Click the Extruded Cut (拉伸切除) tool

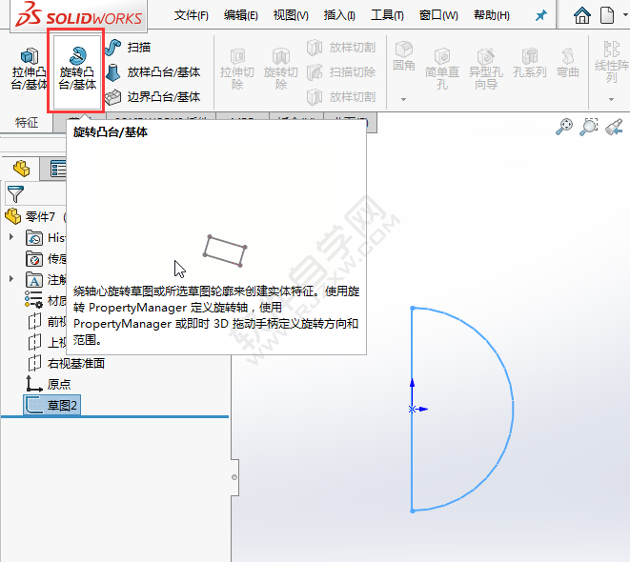[x=237, y=69]
